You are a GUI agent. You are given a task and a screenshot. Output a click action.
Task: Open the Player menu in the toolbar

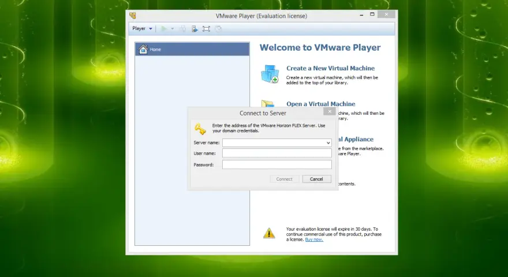(142, 28)
